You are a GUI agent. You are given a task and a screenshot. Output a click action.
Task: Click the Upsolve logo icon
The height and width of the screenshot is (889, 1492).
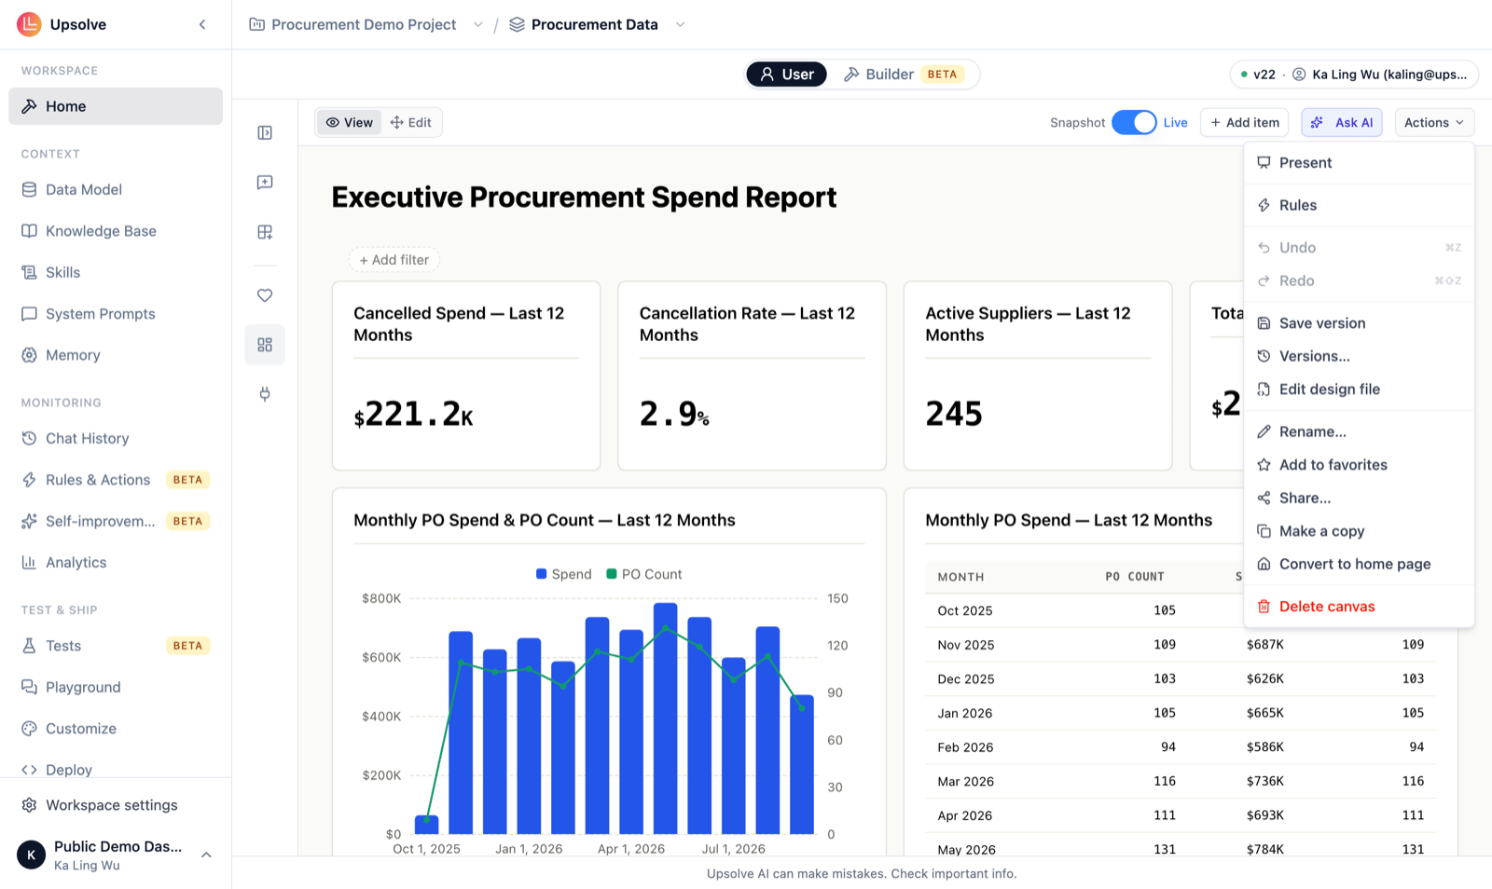[29, 24]
